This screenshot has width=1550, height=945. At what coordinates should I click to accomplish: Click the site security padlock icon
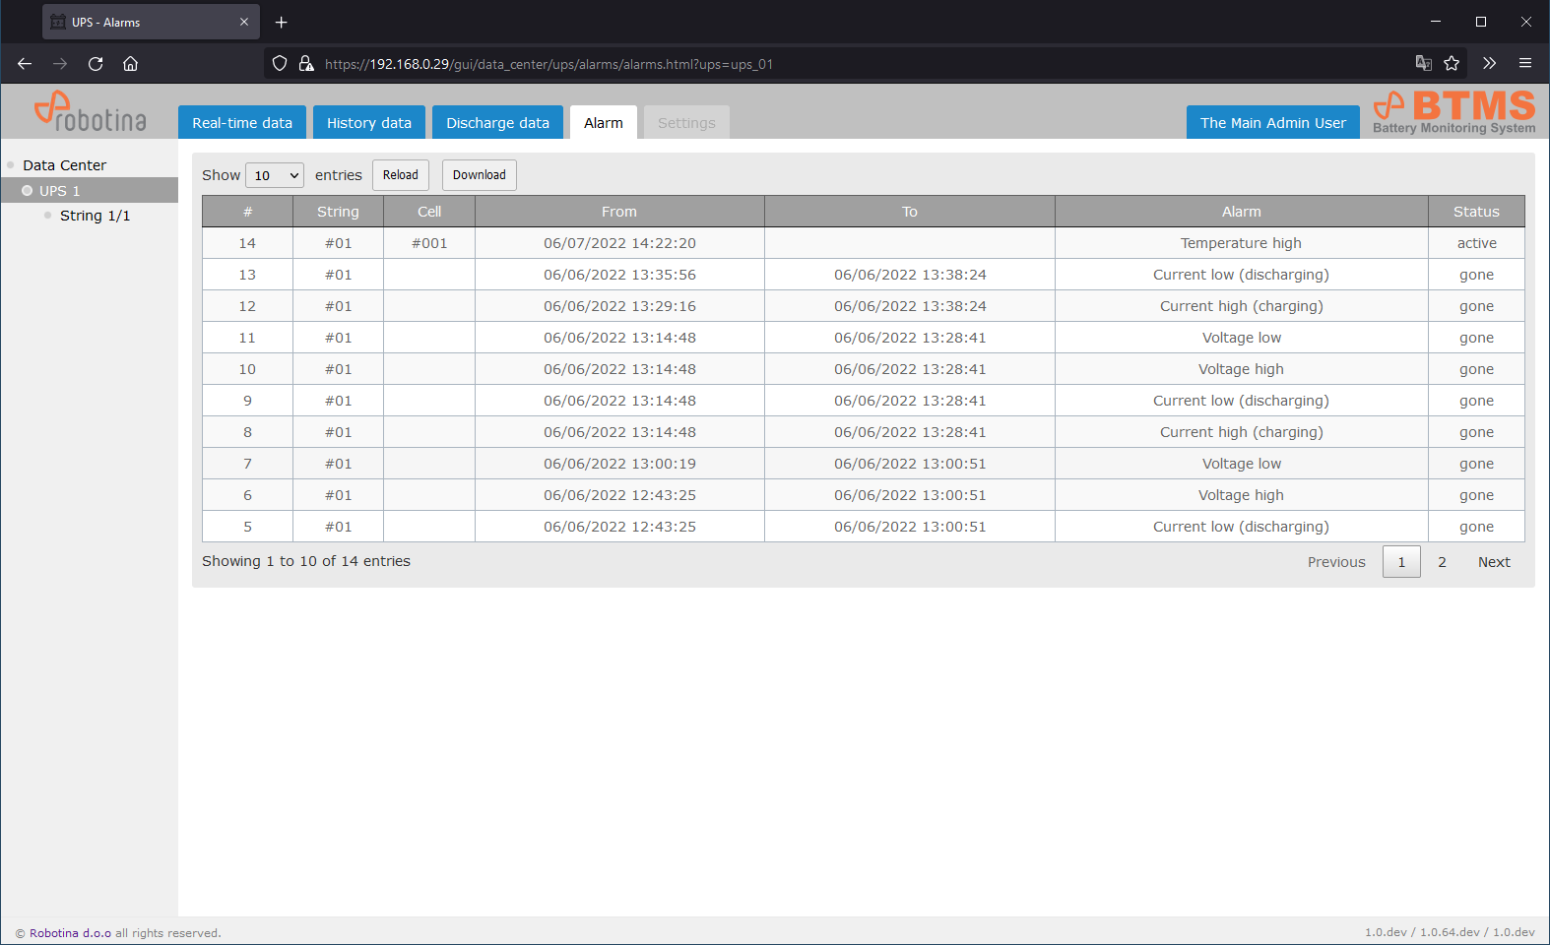(306, 64)
